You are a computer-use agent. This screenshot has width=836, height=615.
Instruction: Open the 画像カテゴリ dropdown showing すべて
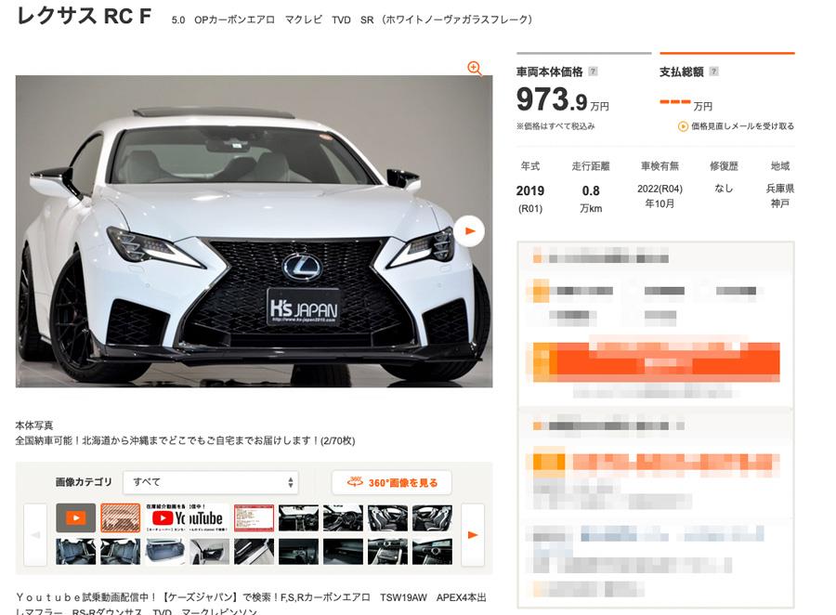click(x=211, y=482)
